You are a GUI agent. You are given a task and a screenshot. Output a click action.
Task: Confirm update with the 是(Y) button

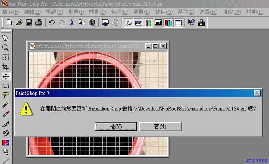116,126
